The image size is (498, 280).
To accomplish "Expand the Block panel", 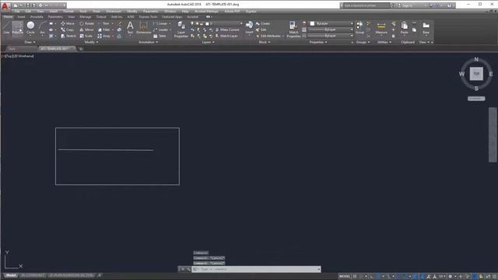I will point(265,42).
